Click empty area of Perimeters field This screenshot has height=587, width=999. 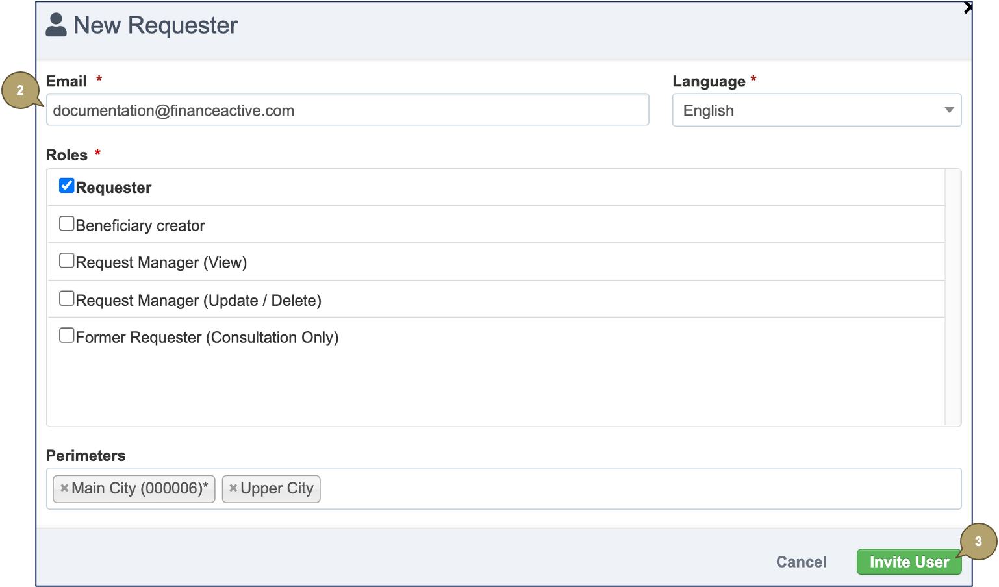637,488
